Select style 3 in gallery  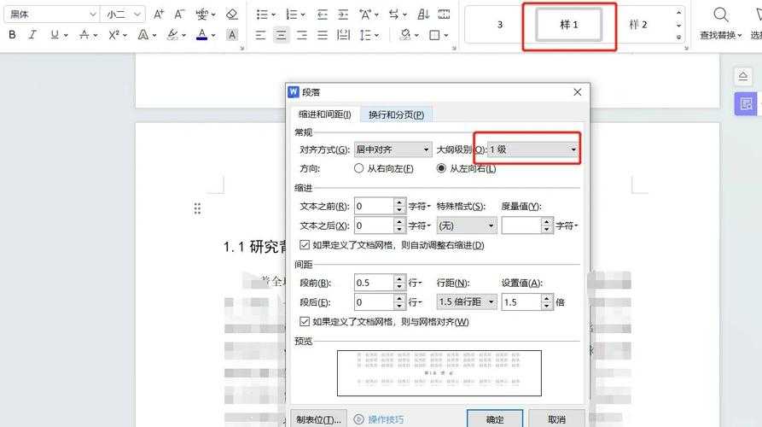499,24
